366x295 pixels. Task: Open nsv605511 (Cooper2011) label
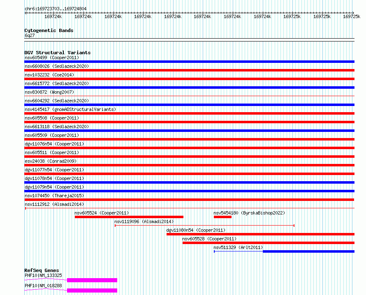(x=52, y=152)
